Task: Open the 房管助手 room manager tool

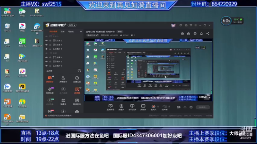Action: 63,79
